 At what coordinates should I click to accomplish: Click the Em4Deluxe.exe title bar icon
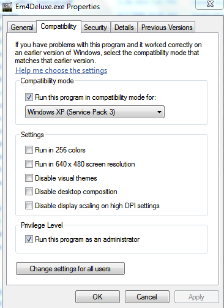tap(7, 7)
